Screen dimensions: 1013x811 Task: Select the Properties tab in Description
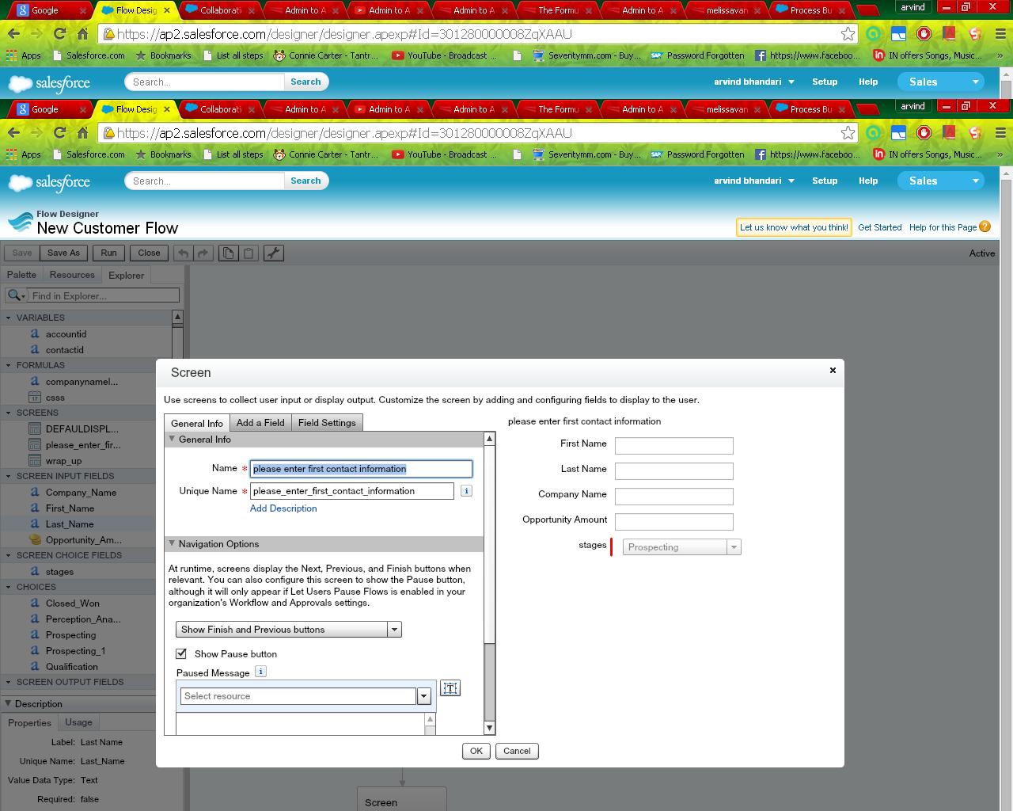point(29,722)
